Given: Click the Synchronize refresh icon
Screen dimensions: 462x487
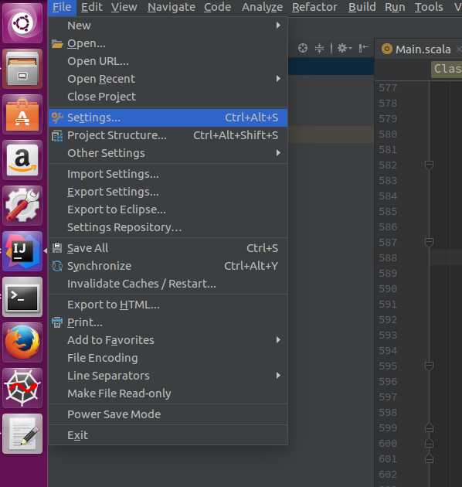Looking at the screenshot, I should 57,266.
